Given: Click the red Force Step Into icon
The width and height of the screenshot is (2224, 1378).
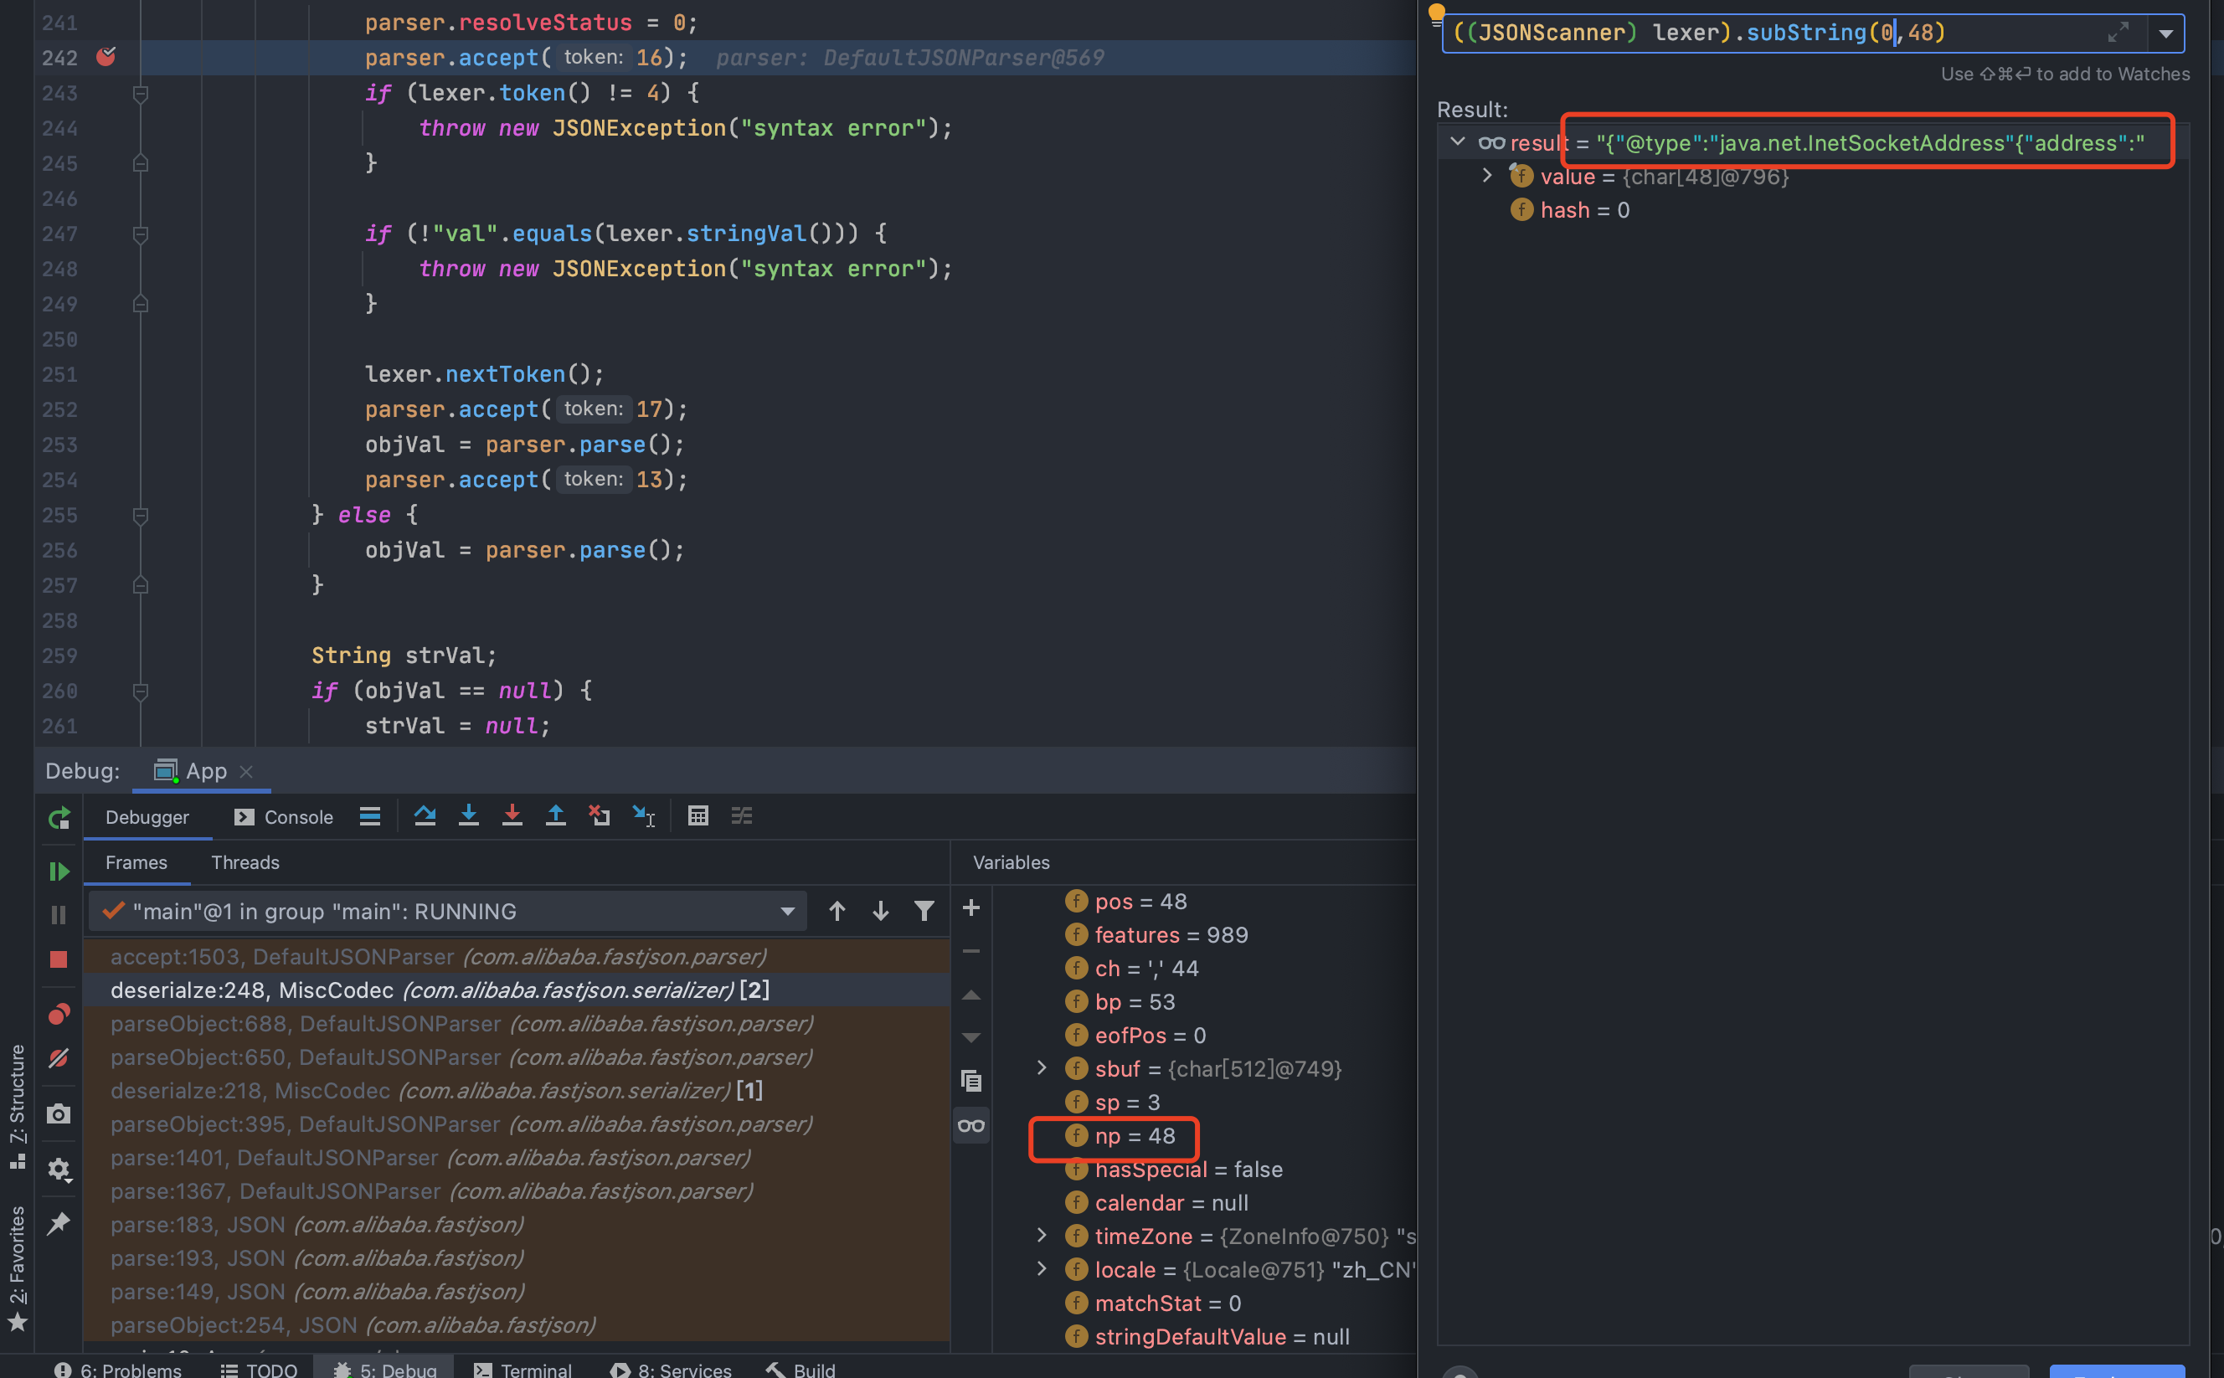Looking at the screenshot, I should click(512, 815).
